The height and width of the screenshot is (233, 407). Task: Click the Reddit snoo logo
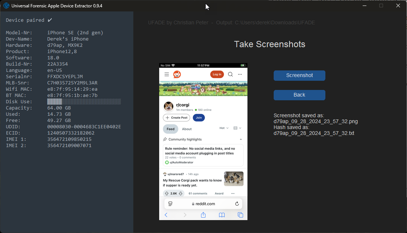[177, 74]
